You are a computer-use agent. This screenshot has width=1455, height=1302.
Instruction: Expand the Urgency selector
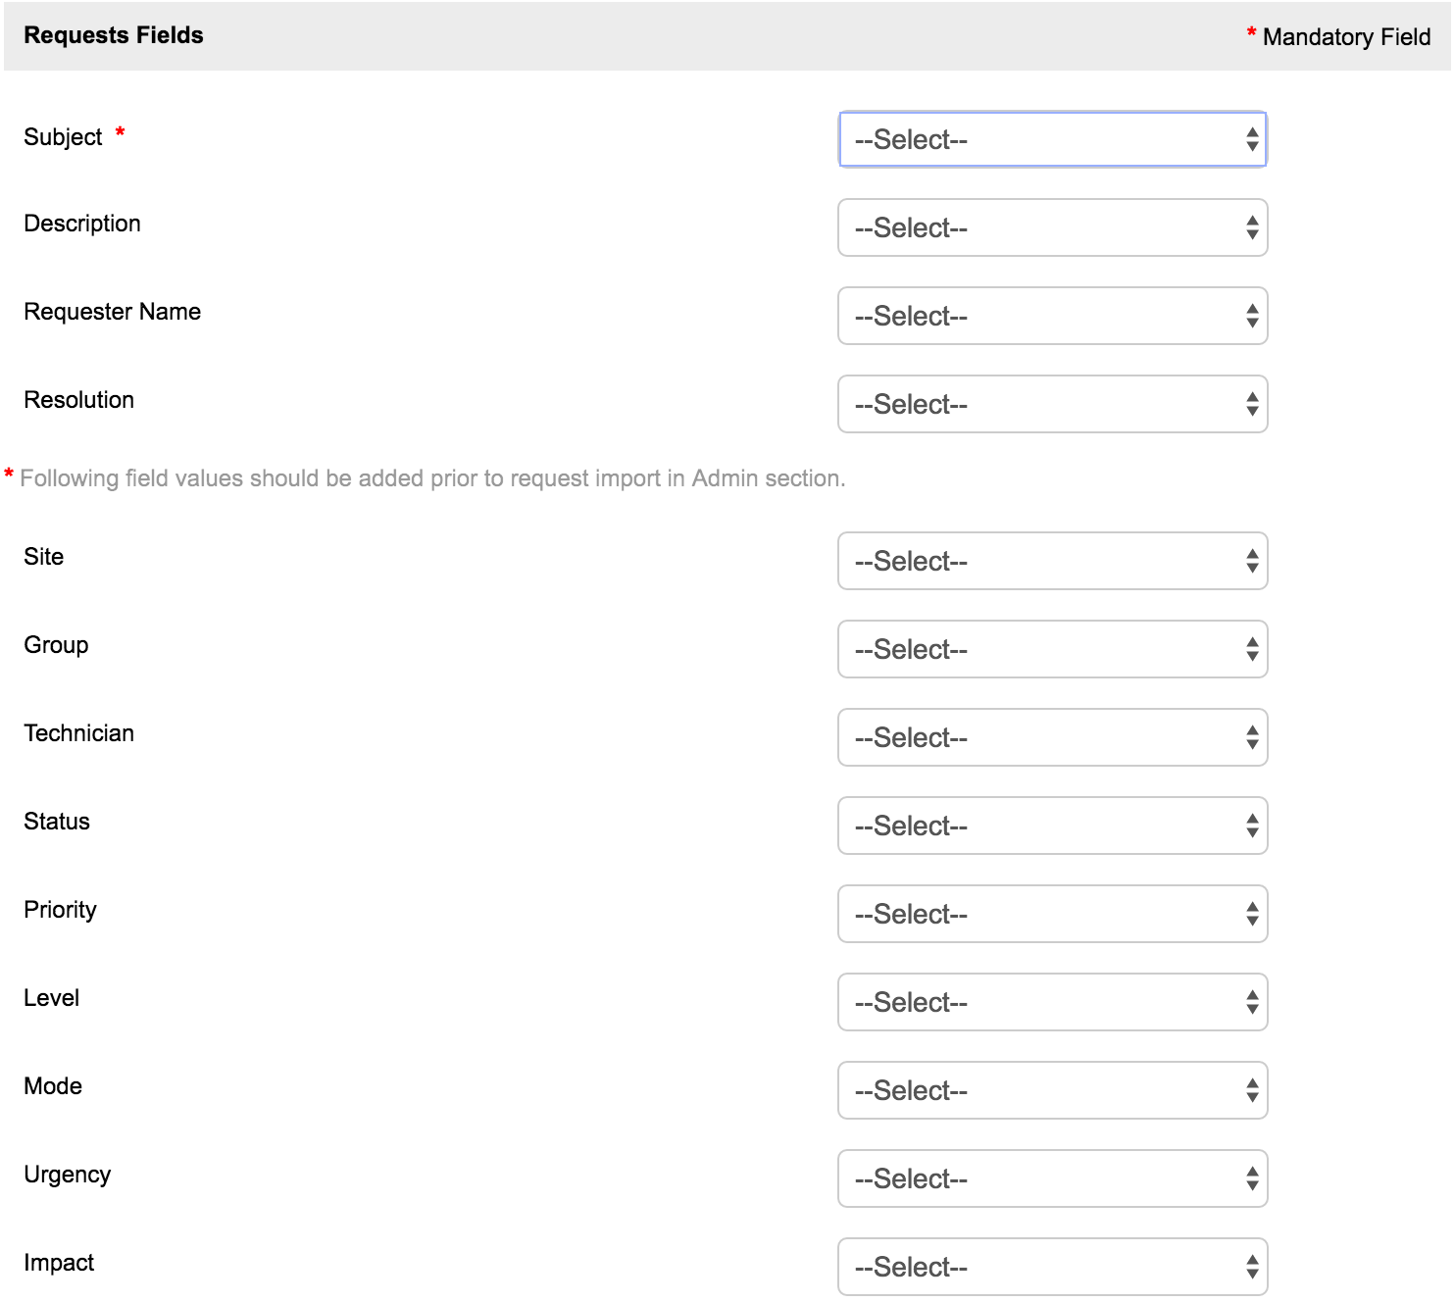pos(1051,1178)
